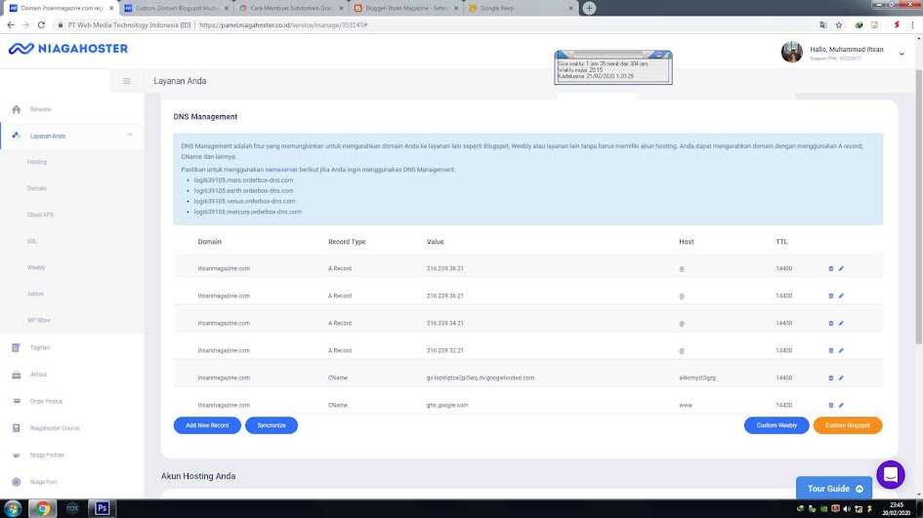Viewport: 923px width, 518px height.
Task: Open SSL submenu item
Action: 32,242
